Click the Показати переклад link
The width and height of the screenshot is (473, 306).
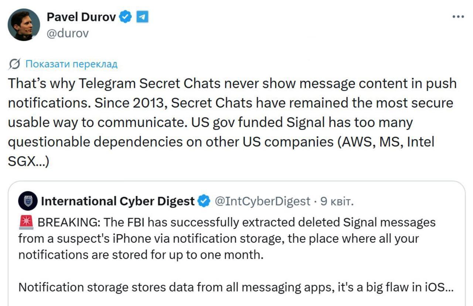point(71,64)
